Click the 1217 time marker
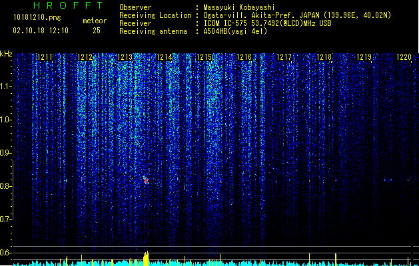The height and width of the screenshot is (266, 419). tap(284, 57)
